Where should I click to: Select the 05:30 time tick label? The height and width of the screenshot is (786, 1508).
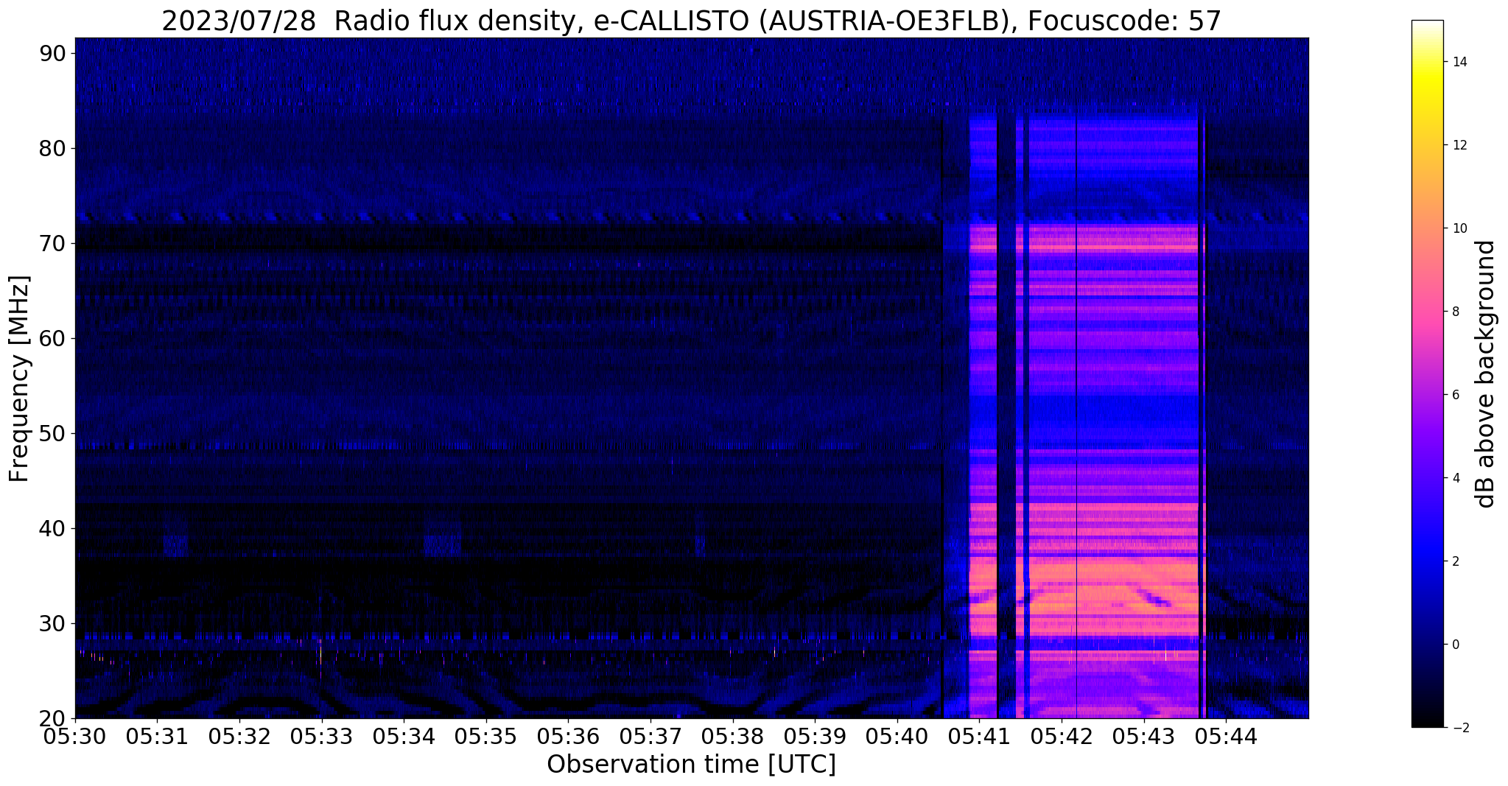click(75, 737)
